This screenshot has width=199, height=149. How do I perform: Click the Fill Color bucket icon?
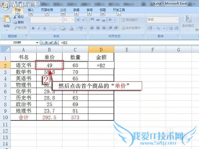tap(63, 28)
